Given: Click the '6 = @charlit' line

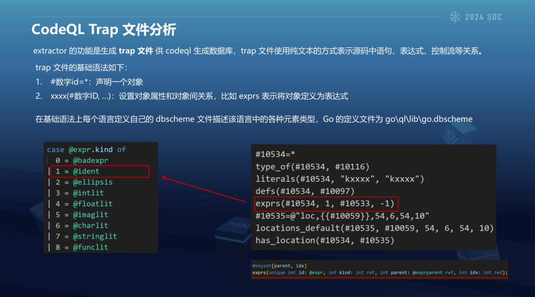Looking at the screenshot, I should coord(82,226).
